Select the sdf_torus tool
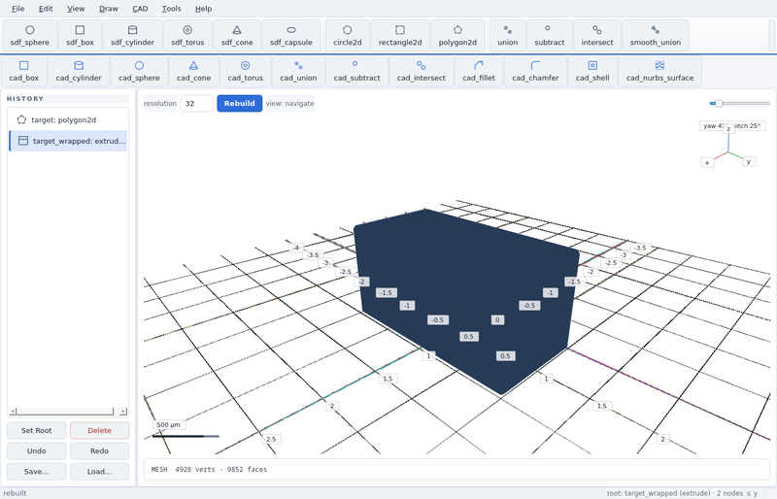777x499 pixels. coord(187,36)
